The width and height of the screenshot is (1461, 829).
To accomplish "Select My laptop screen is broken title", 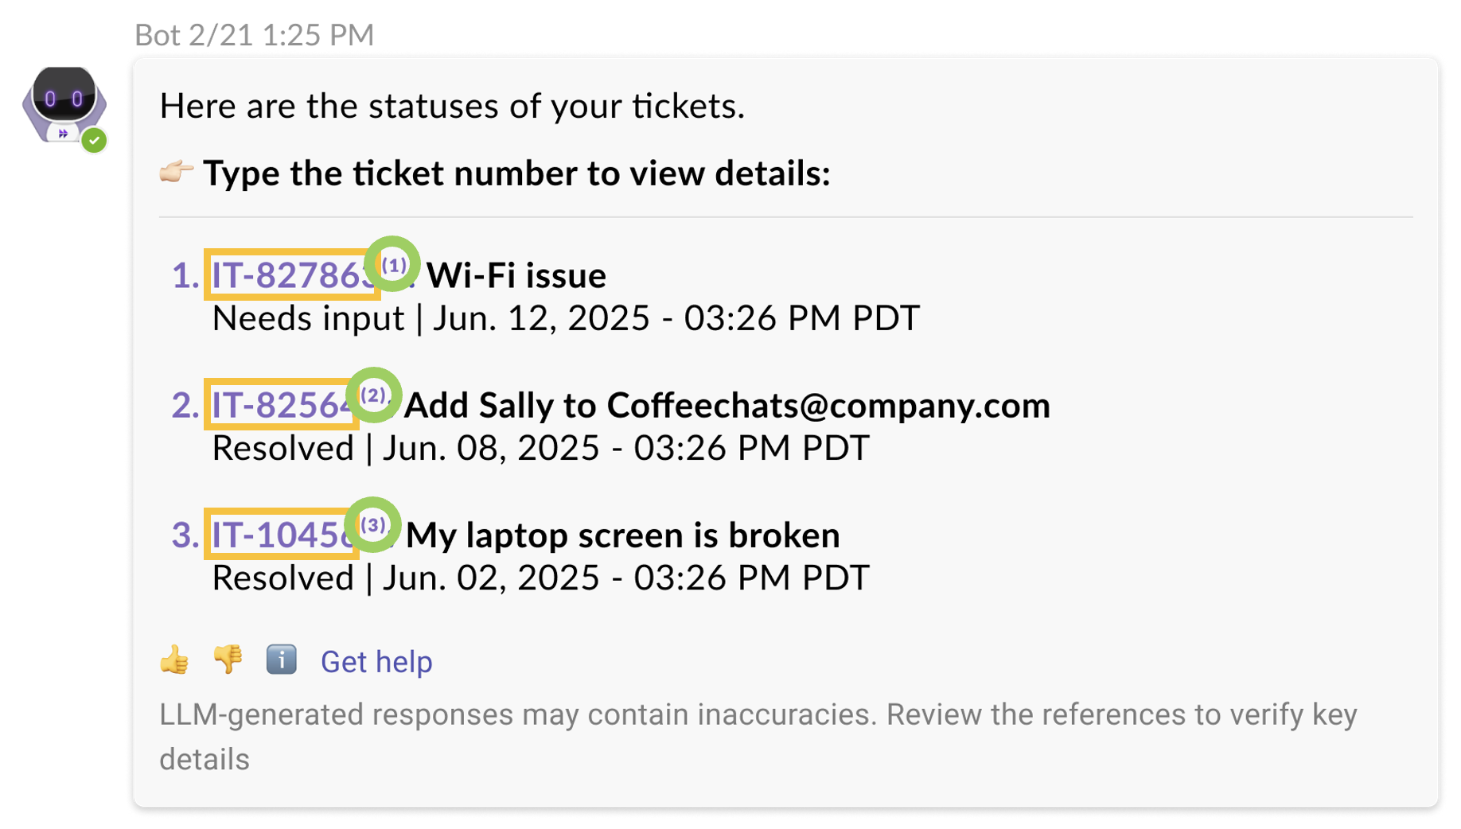I will [623, 535].
